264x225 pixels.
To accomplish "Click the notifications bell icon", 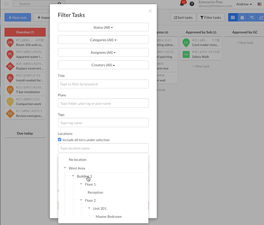I will pyautogui.click(x=182, y=4).
